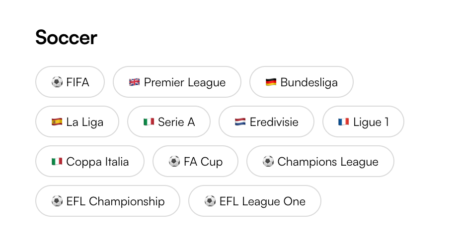Click the United Kingdom flag icon
This screenshot has width=459, height=244.
coord(134,82)
